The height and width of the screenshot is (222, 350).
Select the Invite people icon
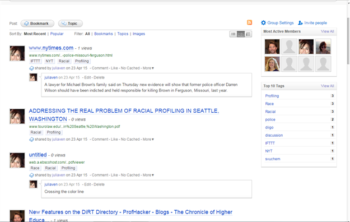[x=301, y=23]
